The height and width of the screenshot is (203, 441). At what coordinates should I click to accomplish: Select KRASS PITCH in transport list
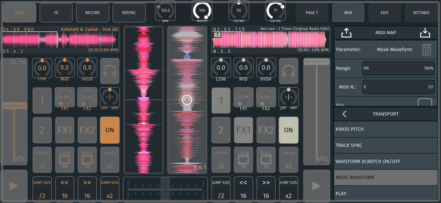(x=385, y=129)
